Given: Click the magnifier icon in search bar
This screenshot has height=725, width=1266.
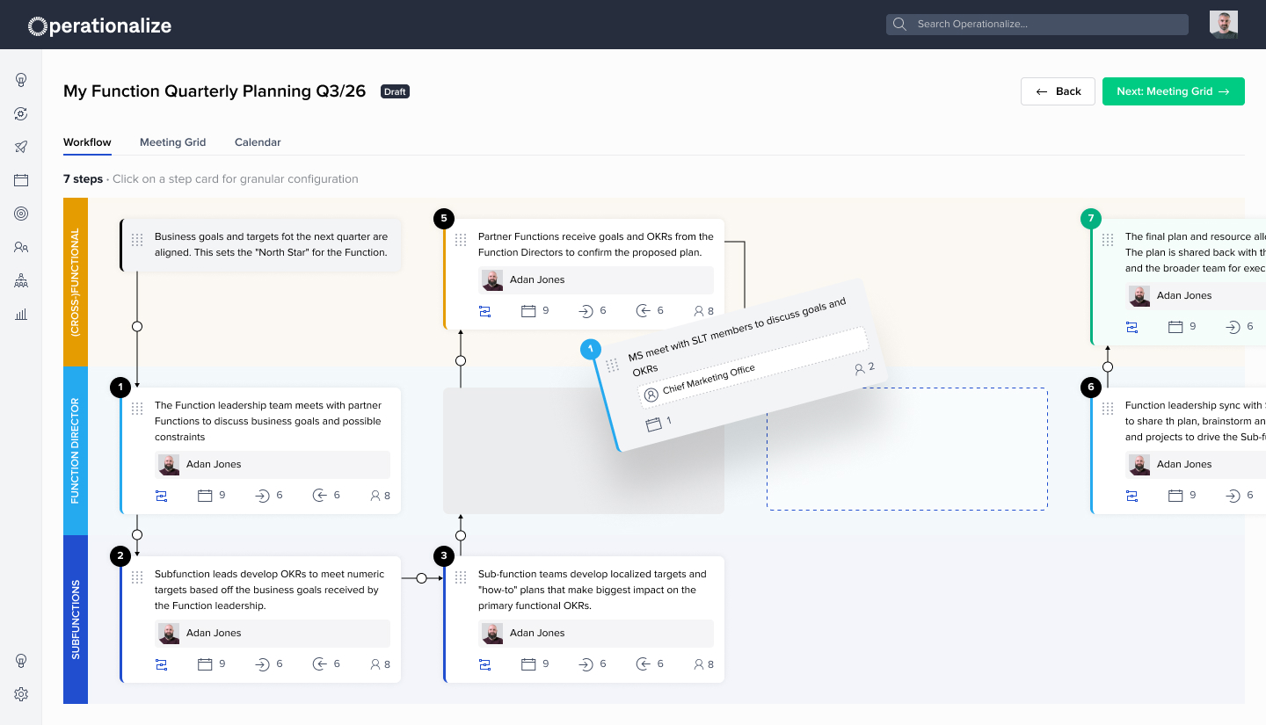Looking at the screenshot, I should tap(899, 25).
